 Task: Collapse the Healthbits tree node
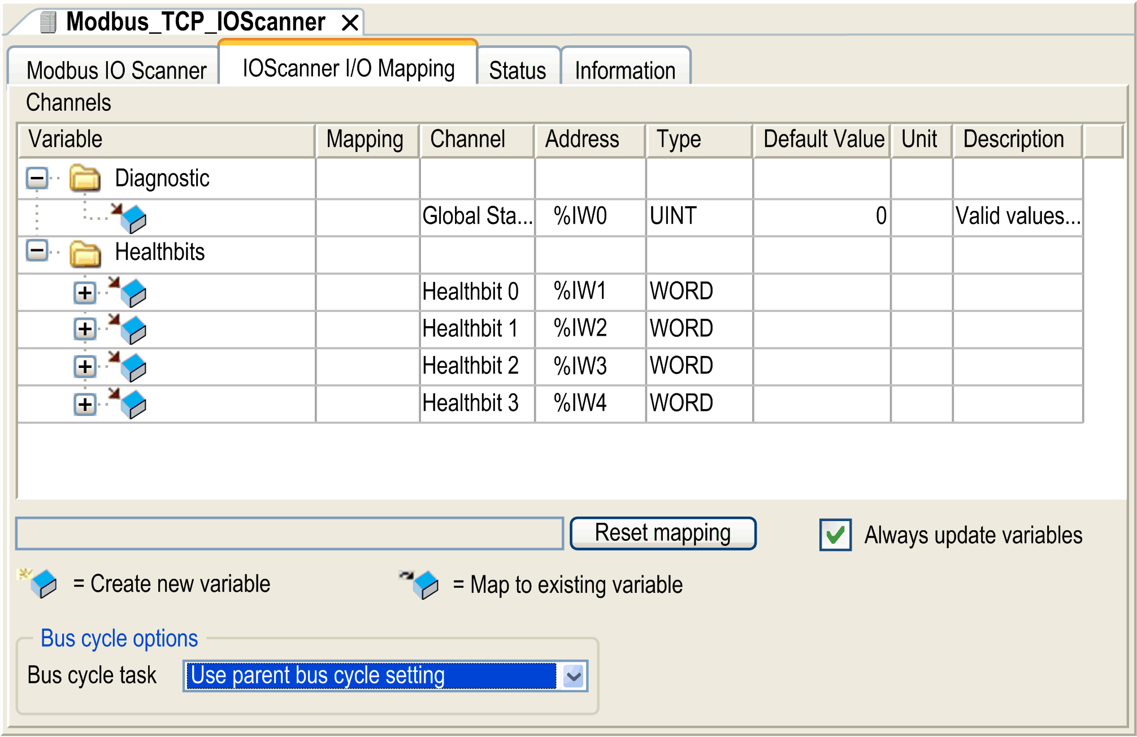(37, 250)
